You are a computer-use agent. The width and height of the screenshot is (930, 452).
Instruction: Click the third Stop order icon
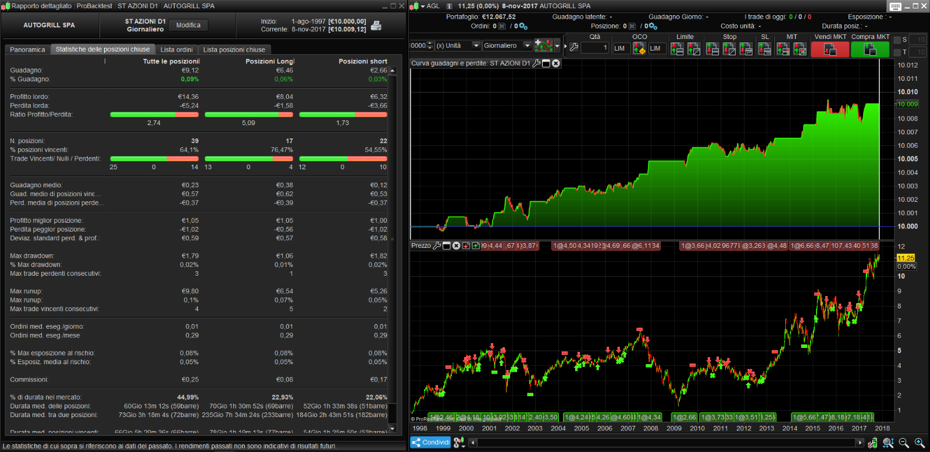tap(746, 49)
